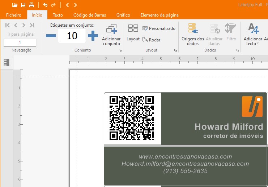Expand the Adicionar texto dropdown arrow
The image size is (268, 187).
pyautogui.click(x=258, y=44)
